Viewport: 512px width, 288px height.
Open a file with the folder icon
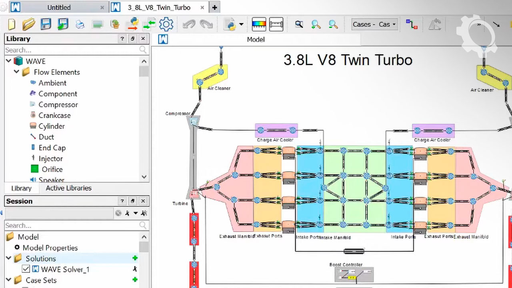click(x=28, y=24)
